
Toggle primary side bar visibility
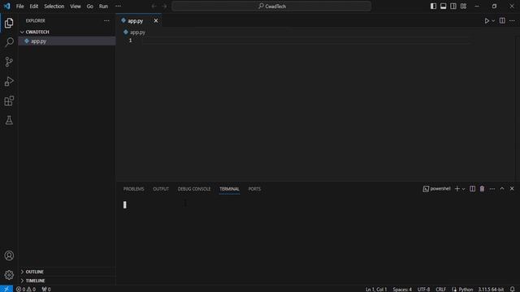pos(433,6)
